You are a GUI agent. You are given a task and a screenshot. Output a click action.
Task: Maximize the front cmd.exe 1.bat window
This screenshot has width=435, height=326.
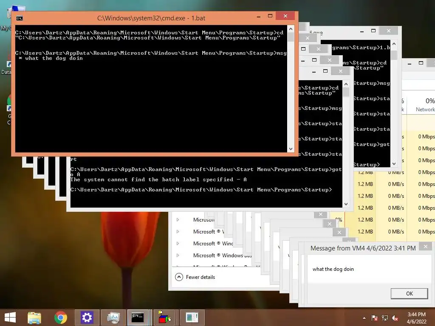click(x=270, y=16)
